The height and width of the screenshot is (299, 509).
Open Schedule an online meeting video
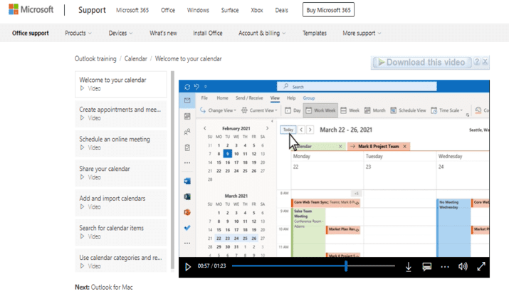coord(121,143)
